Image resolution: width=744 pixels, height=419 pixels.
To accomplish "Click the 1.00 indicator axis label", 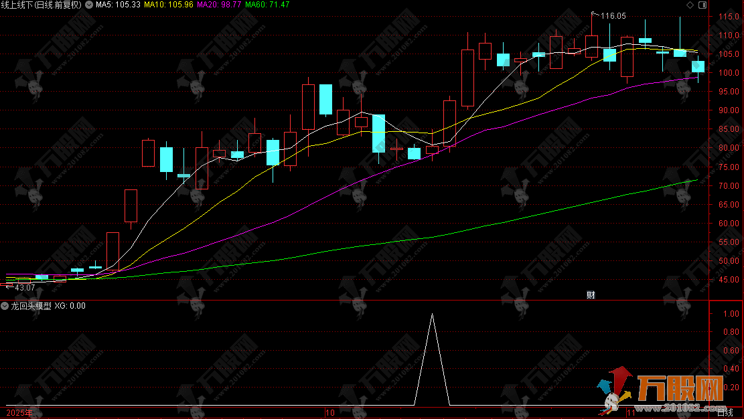I will (731, 314).
